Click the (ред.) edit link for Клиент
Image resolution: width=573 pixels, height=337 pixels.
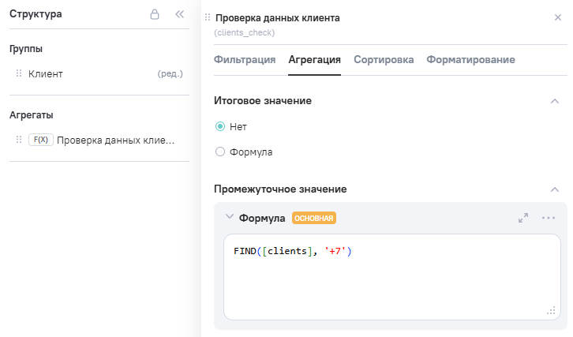click(170, 74)
